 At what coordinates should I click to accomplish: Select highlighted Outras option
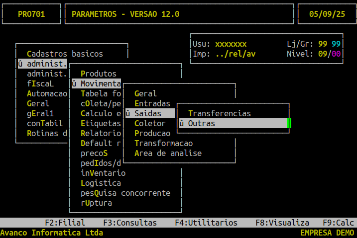(233, 123)
